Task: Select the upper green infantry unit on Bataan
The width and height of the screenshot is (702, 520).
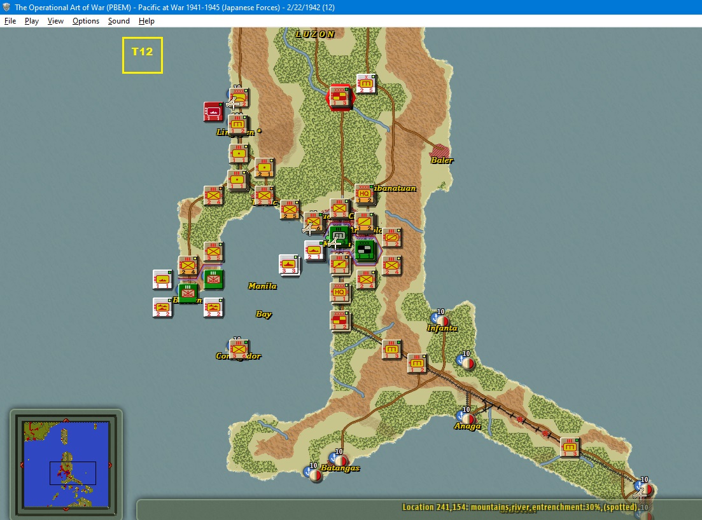Action: tap(214, 280)
